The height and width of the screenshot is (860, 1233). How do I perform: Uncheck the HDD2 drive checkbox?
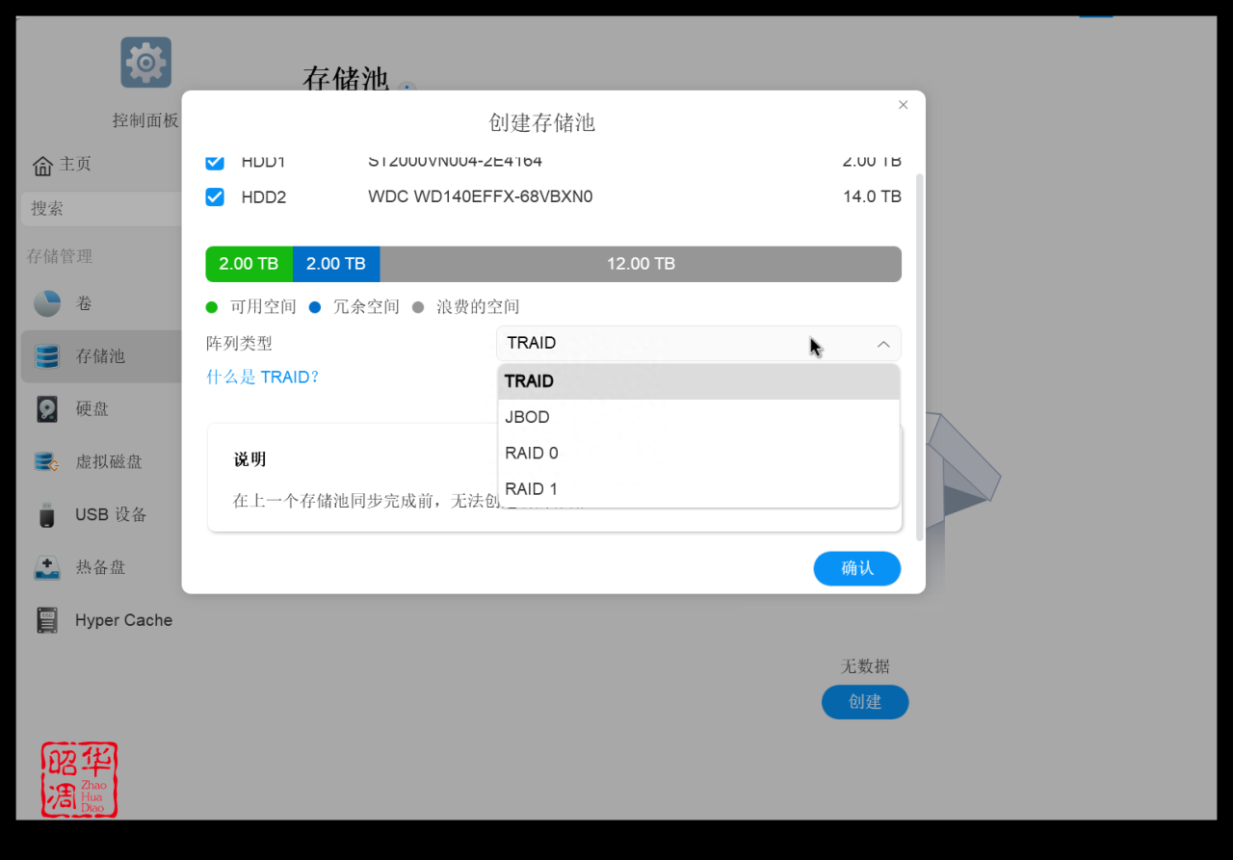[214, 196]
